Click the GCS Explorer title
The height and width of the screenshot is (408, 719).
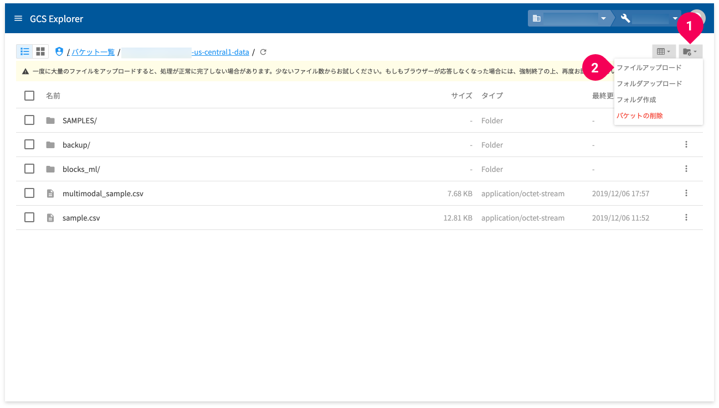point(57,19)
